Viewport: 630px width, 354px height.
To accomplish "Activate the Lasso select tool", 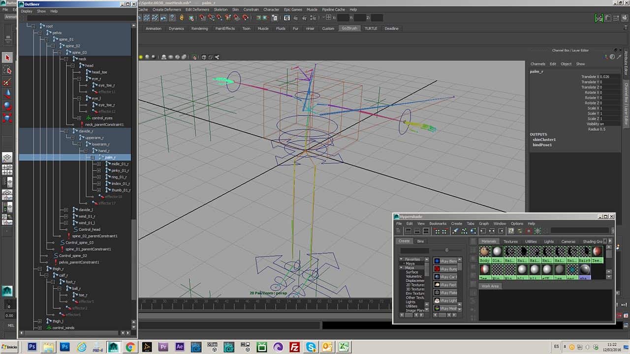I will 7,70.
